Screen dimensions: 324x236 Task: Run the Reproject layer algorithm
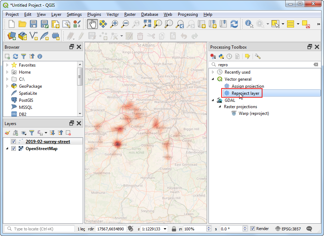tap(245, 93)
